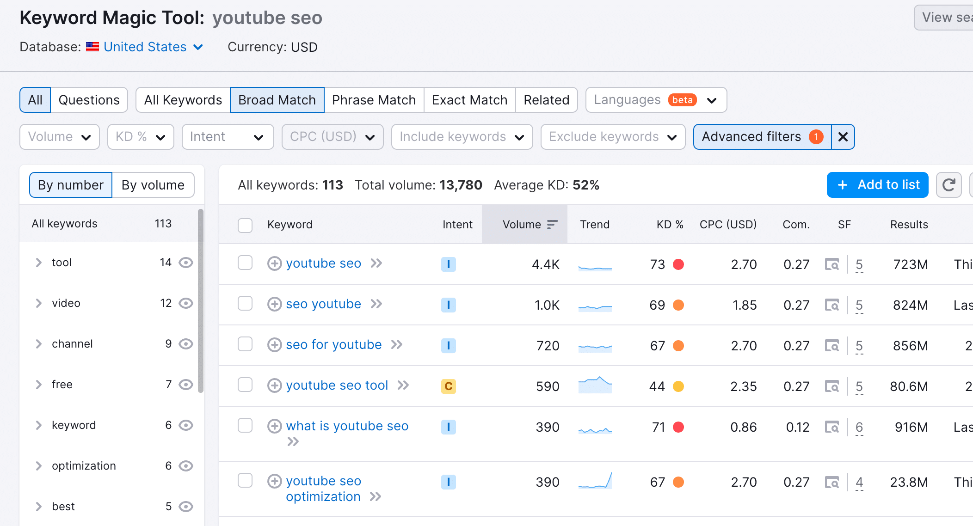
Task: View SERP icon for 'youtube seo tool' row
Action: coord(832,386)
